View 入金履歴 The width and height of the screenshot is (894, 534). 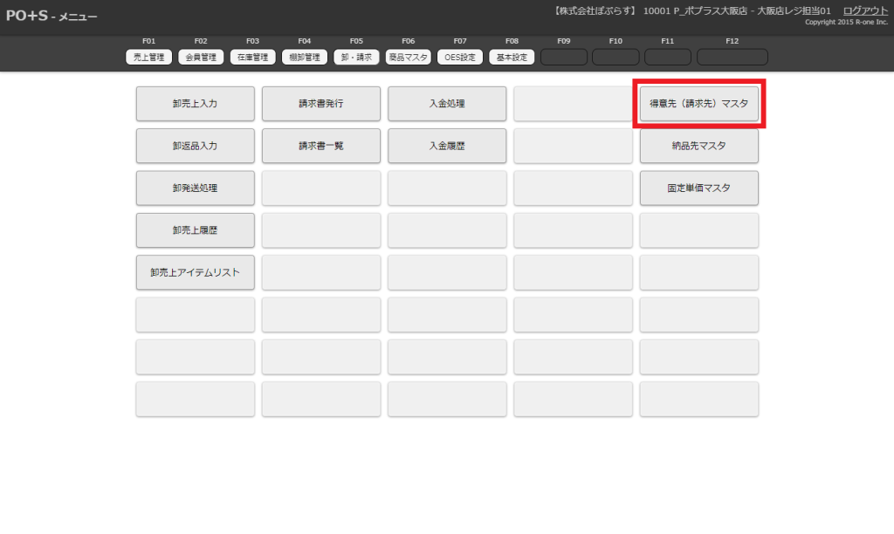tap(446, 146)
